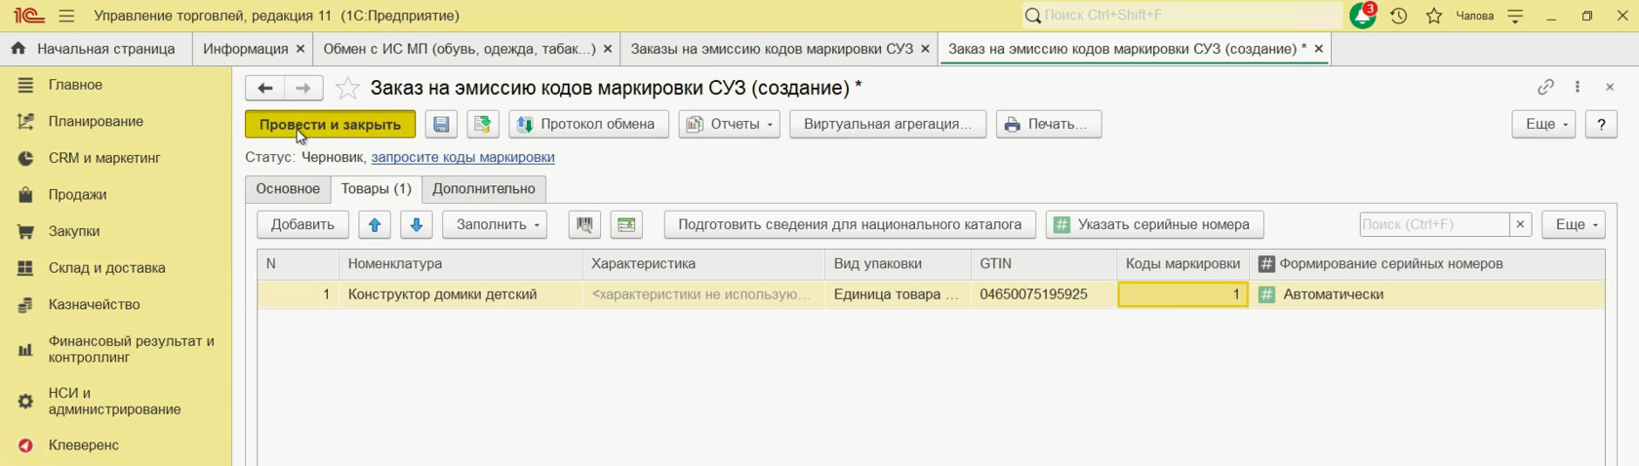
Task: Switch to the Основное tab
Action: [288, 189]
